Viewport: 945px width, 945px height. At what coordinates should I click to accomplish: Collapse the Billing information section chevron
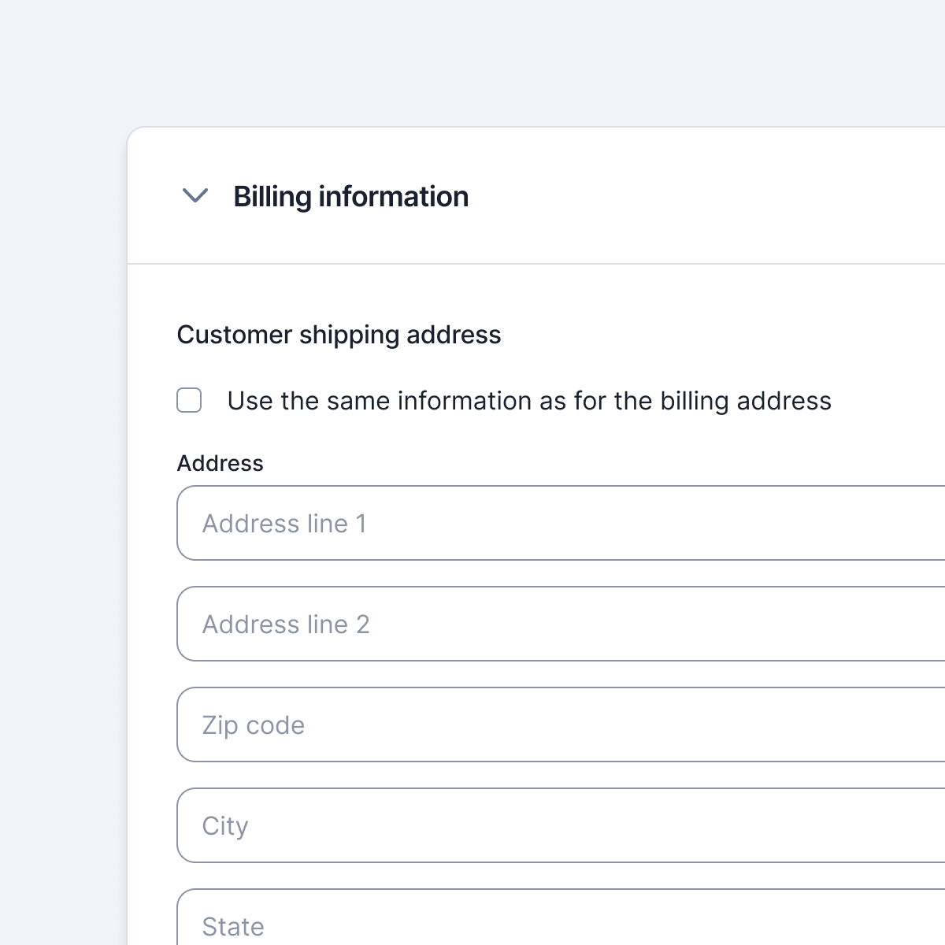pos(195,195)
